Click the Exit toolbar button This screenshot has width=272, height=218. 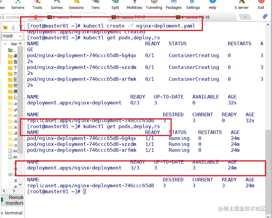point(261,5)
